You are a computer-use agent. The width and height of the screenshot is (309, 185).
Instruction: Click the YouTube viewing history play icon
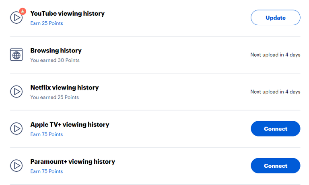[16, 18]
